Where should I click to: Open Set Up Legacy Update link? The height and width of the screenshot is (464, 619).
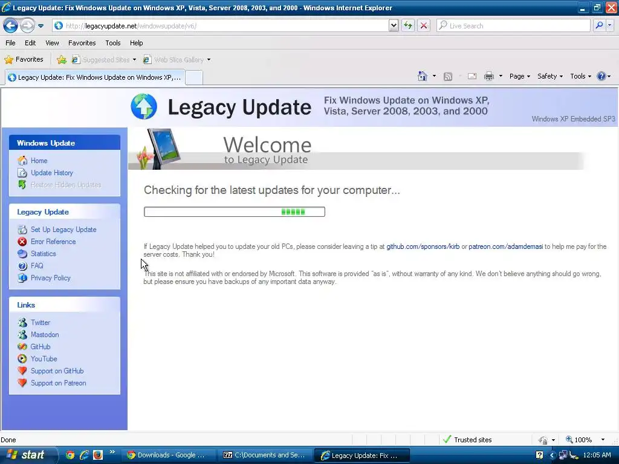pyautogui.click(x=63, y=230)
